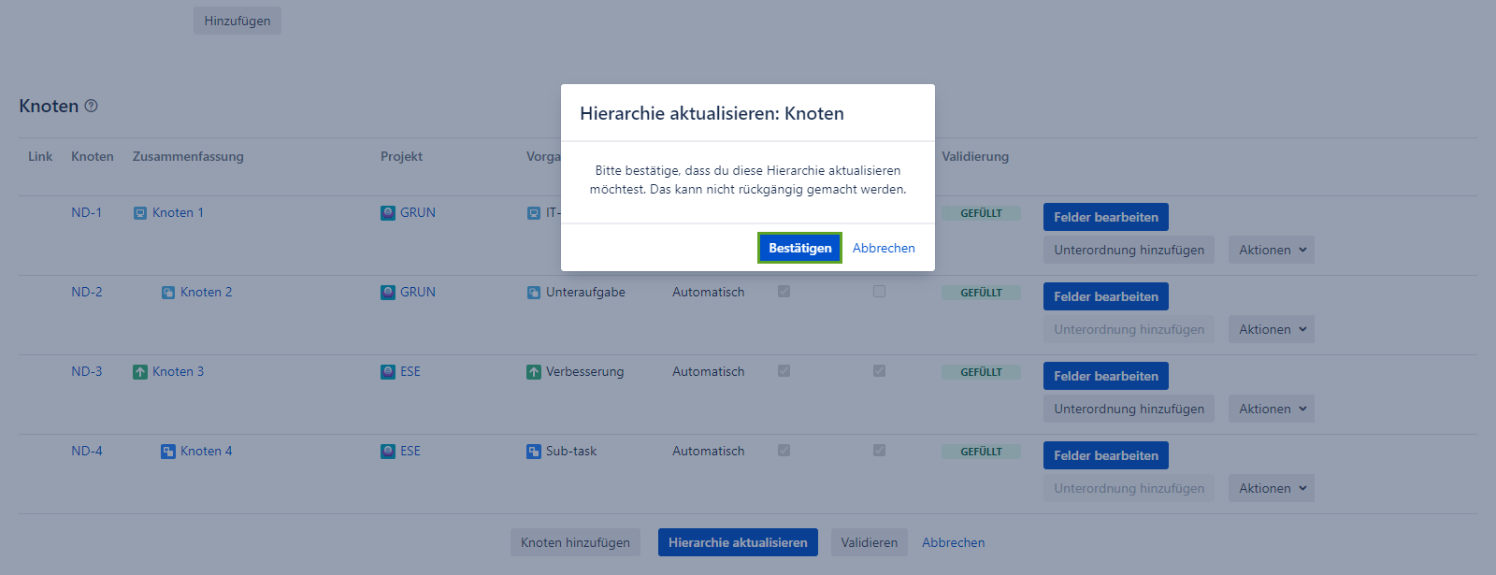Viewport: 1496px width, 575px height.
Task: Cancel the dialog via Abbrechen link
Action: [x=884, y=248]
